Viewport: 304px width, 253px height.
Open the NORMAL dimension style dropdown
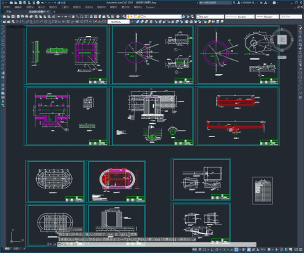point(118,22)
